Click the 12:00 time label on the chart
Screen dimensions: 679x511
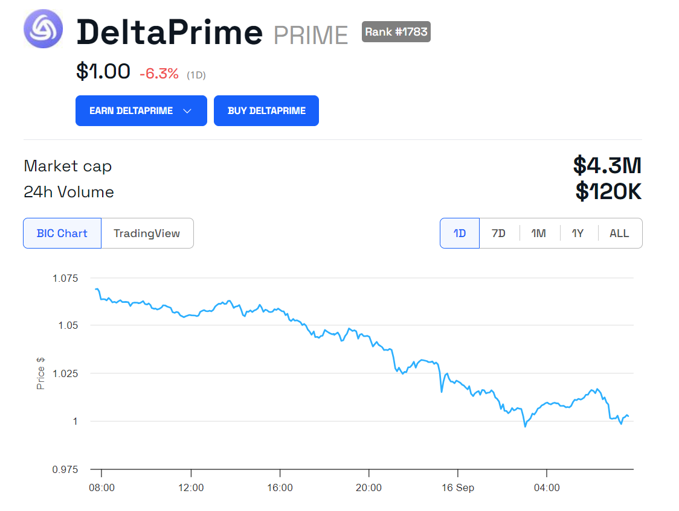(x=191, y=487)
